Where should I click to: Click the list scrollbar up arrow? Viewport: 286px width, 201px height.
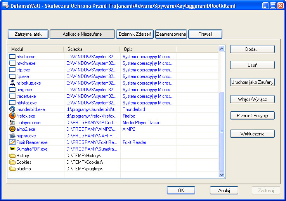coord(222,49)
